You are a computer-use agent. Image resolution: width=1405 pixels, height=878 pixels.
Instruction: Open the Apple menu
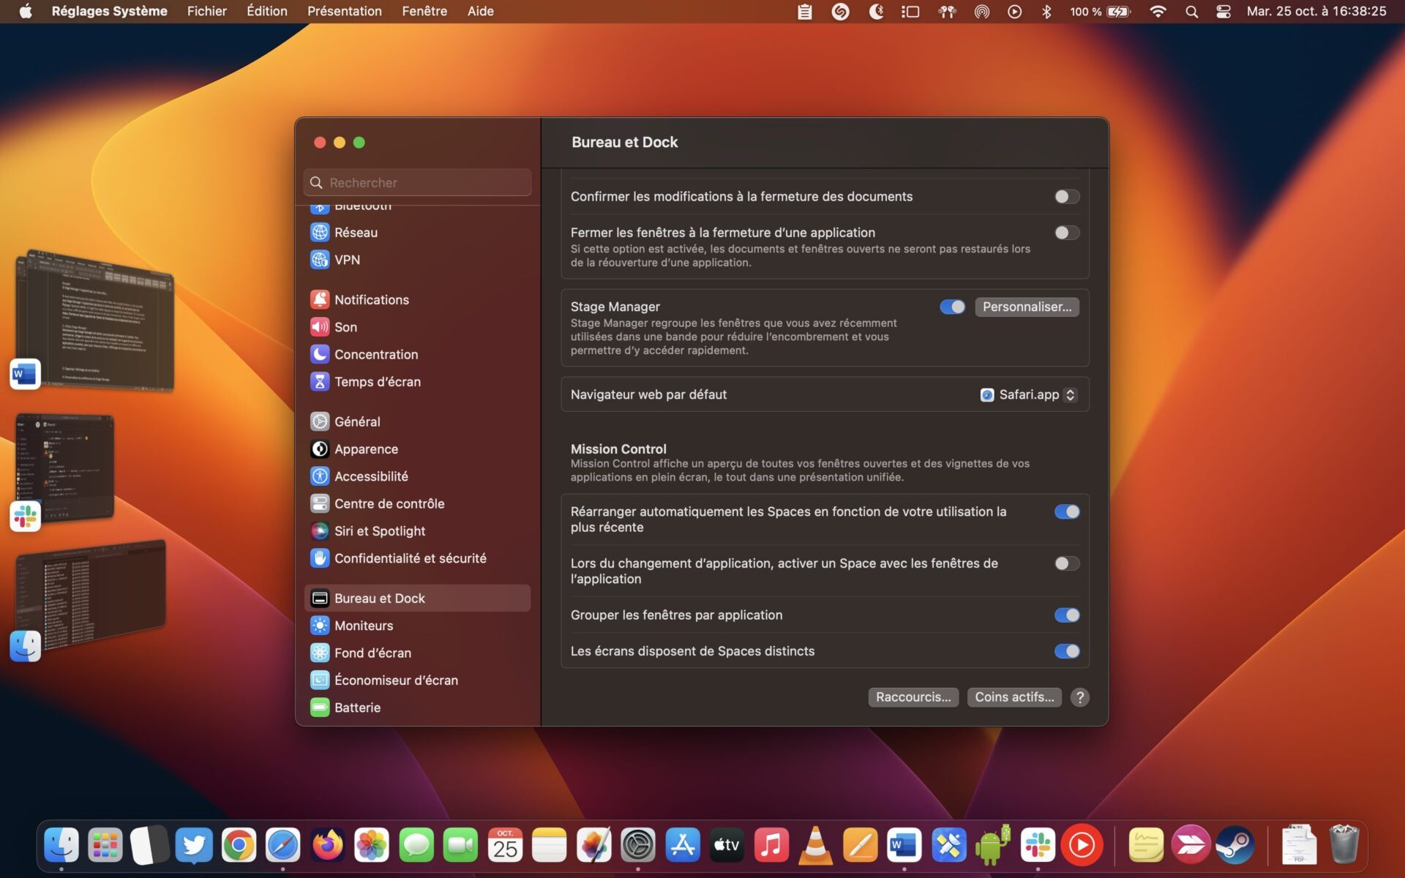click(26, 11)
